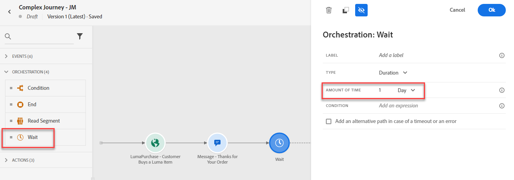Click the Draft status text
514x180 pixels.
[x=32, y=17]
